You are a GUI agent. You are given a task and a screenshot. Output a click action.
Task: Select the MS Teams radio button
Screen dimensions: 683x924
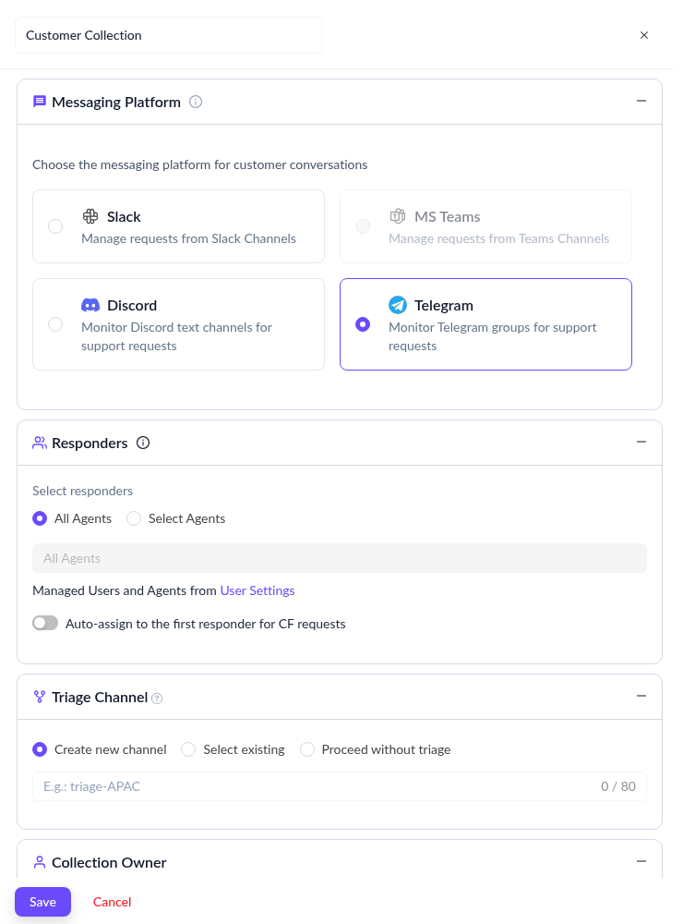(x=363, y=226)
